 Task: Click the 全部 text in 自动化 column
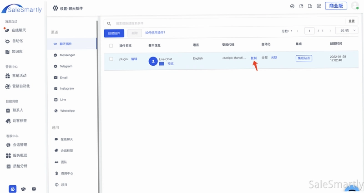265,58
